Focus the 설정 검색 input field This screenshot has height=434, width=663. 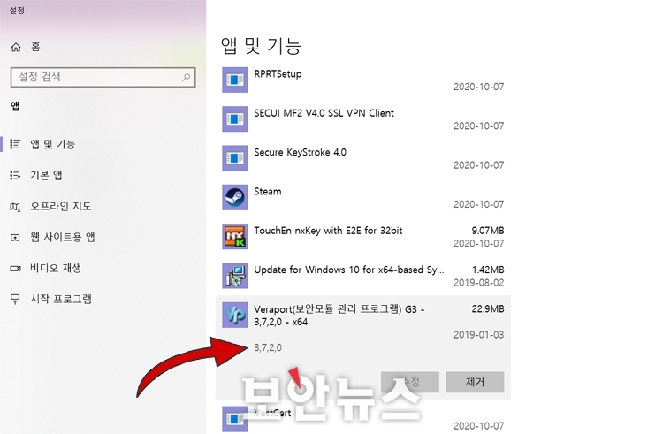[x=103, y=77]
